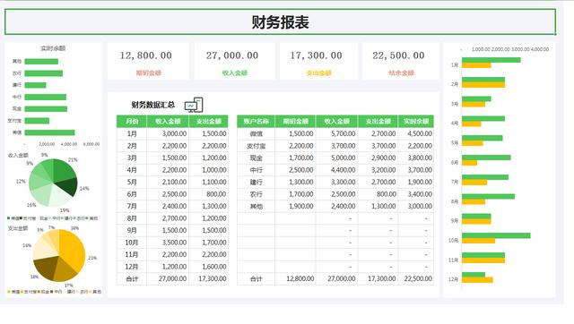The image size is (574, 324).
Task: Select the 22,500.00 value above 结余金额 label
Action: click(x=398, y=55)
